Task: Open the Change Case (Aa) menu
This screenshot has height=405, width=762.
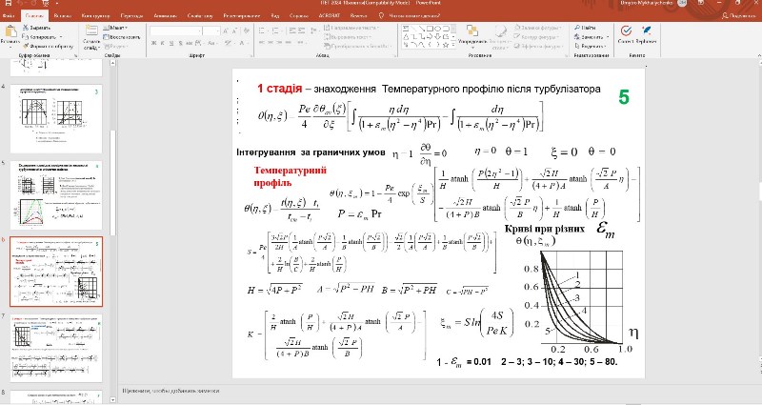Action: point(212,43)
